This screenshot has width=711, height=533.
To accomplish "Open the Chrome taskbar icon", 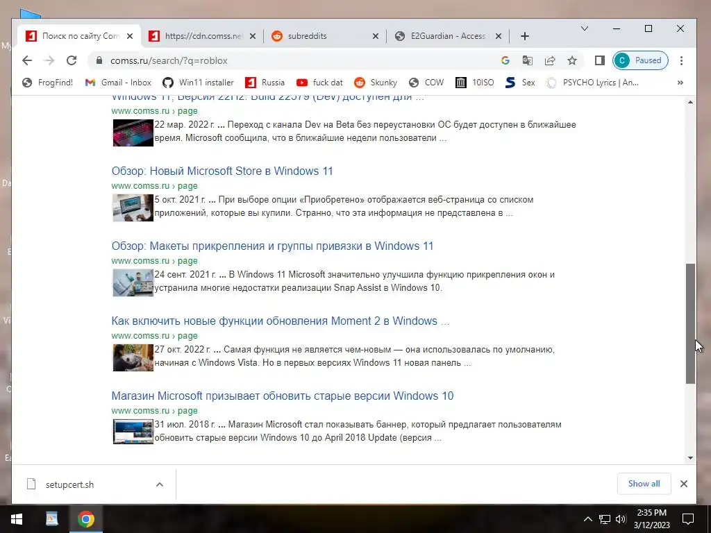I will 85,519.
